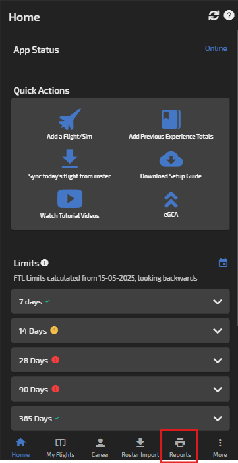Image resolution: width=238 pixels, height=463 pixels.
Task: Switch to the My Flights tab
Action: pos(61,447)
